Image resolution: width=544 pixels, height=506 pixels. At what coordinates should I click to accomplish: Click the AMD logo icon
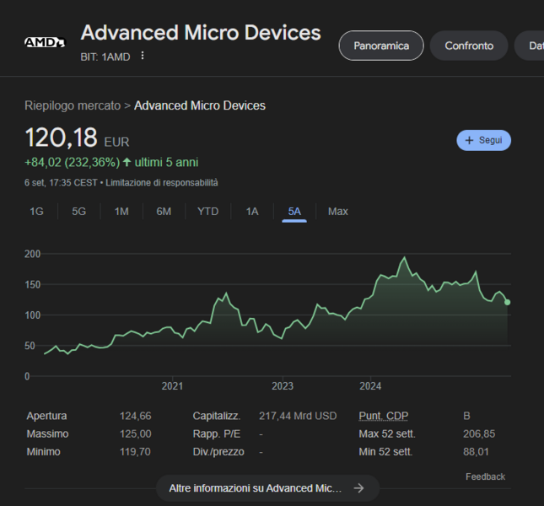[x=44, y=42]
